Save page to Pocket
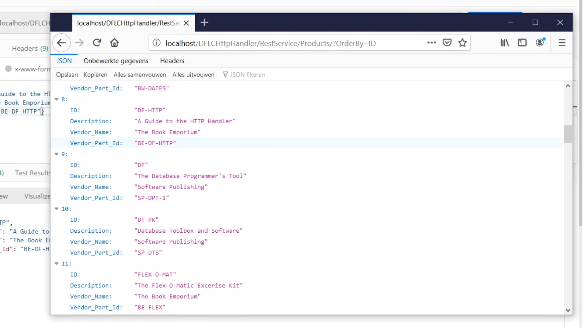Image resolution: width=584 pixels, height=328 pixels. pyautogui.click(x=447, y=43)
